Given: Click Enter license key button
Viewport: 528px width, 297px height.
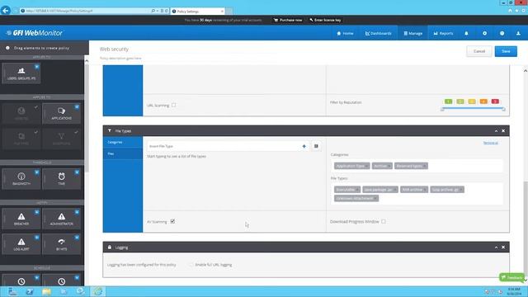Looking at the screenshot, I should click(x=325, y=20).
